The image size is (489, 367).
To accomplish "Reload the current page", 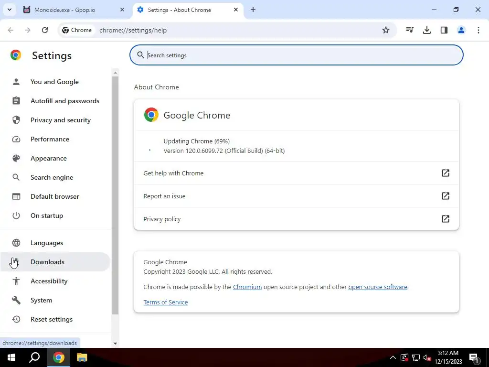I will [45, 30].
